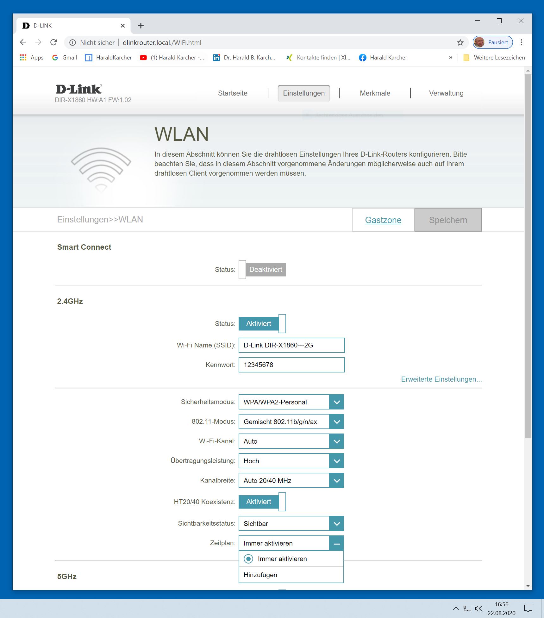The height and width of the screenshot is (618, 544).
Task: Show more bookmarks with the chevron
Action: coord(451,58)
